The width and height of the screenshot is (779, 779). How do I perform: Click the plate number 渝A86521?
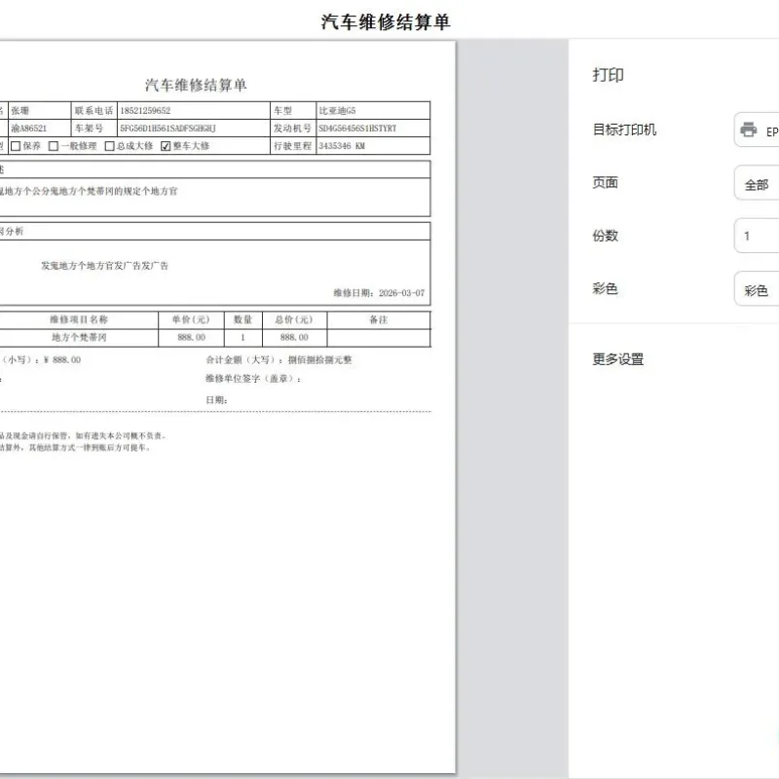(29, 129)
